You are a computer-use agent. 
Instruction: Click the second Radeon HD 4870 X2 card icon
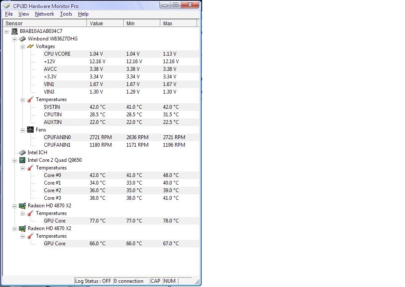point(22,228)
